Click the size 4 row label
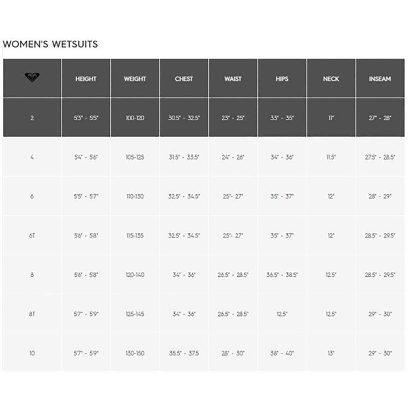The height and width of the screenshot is (408, 408). [32, 157]
